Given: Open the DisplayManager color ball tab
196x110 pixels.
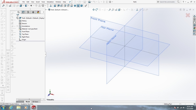Looking at the screenshot, I should click(38, 12).
